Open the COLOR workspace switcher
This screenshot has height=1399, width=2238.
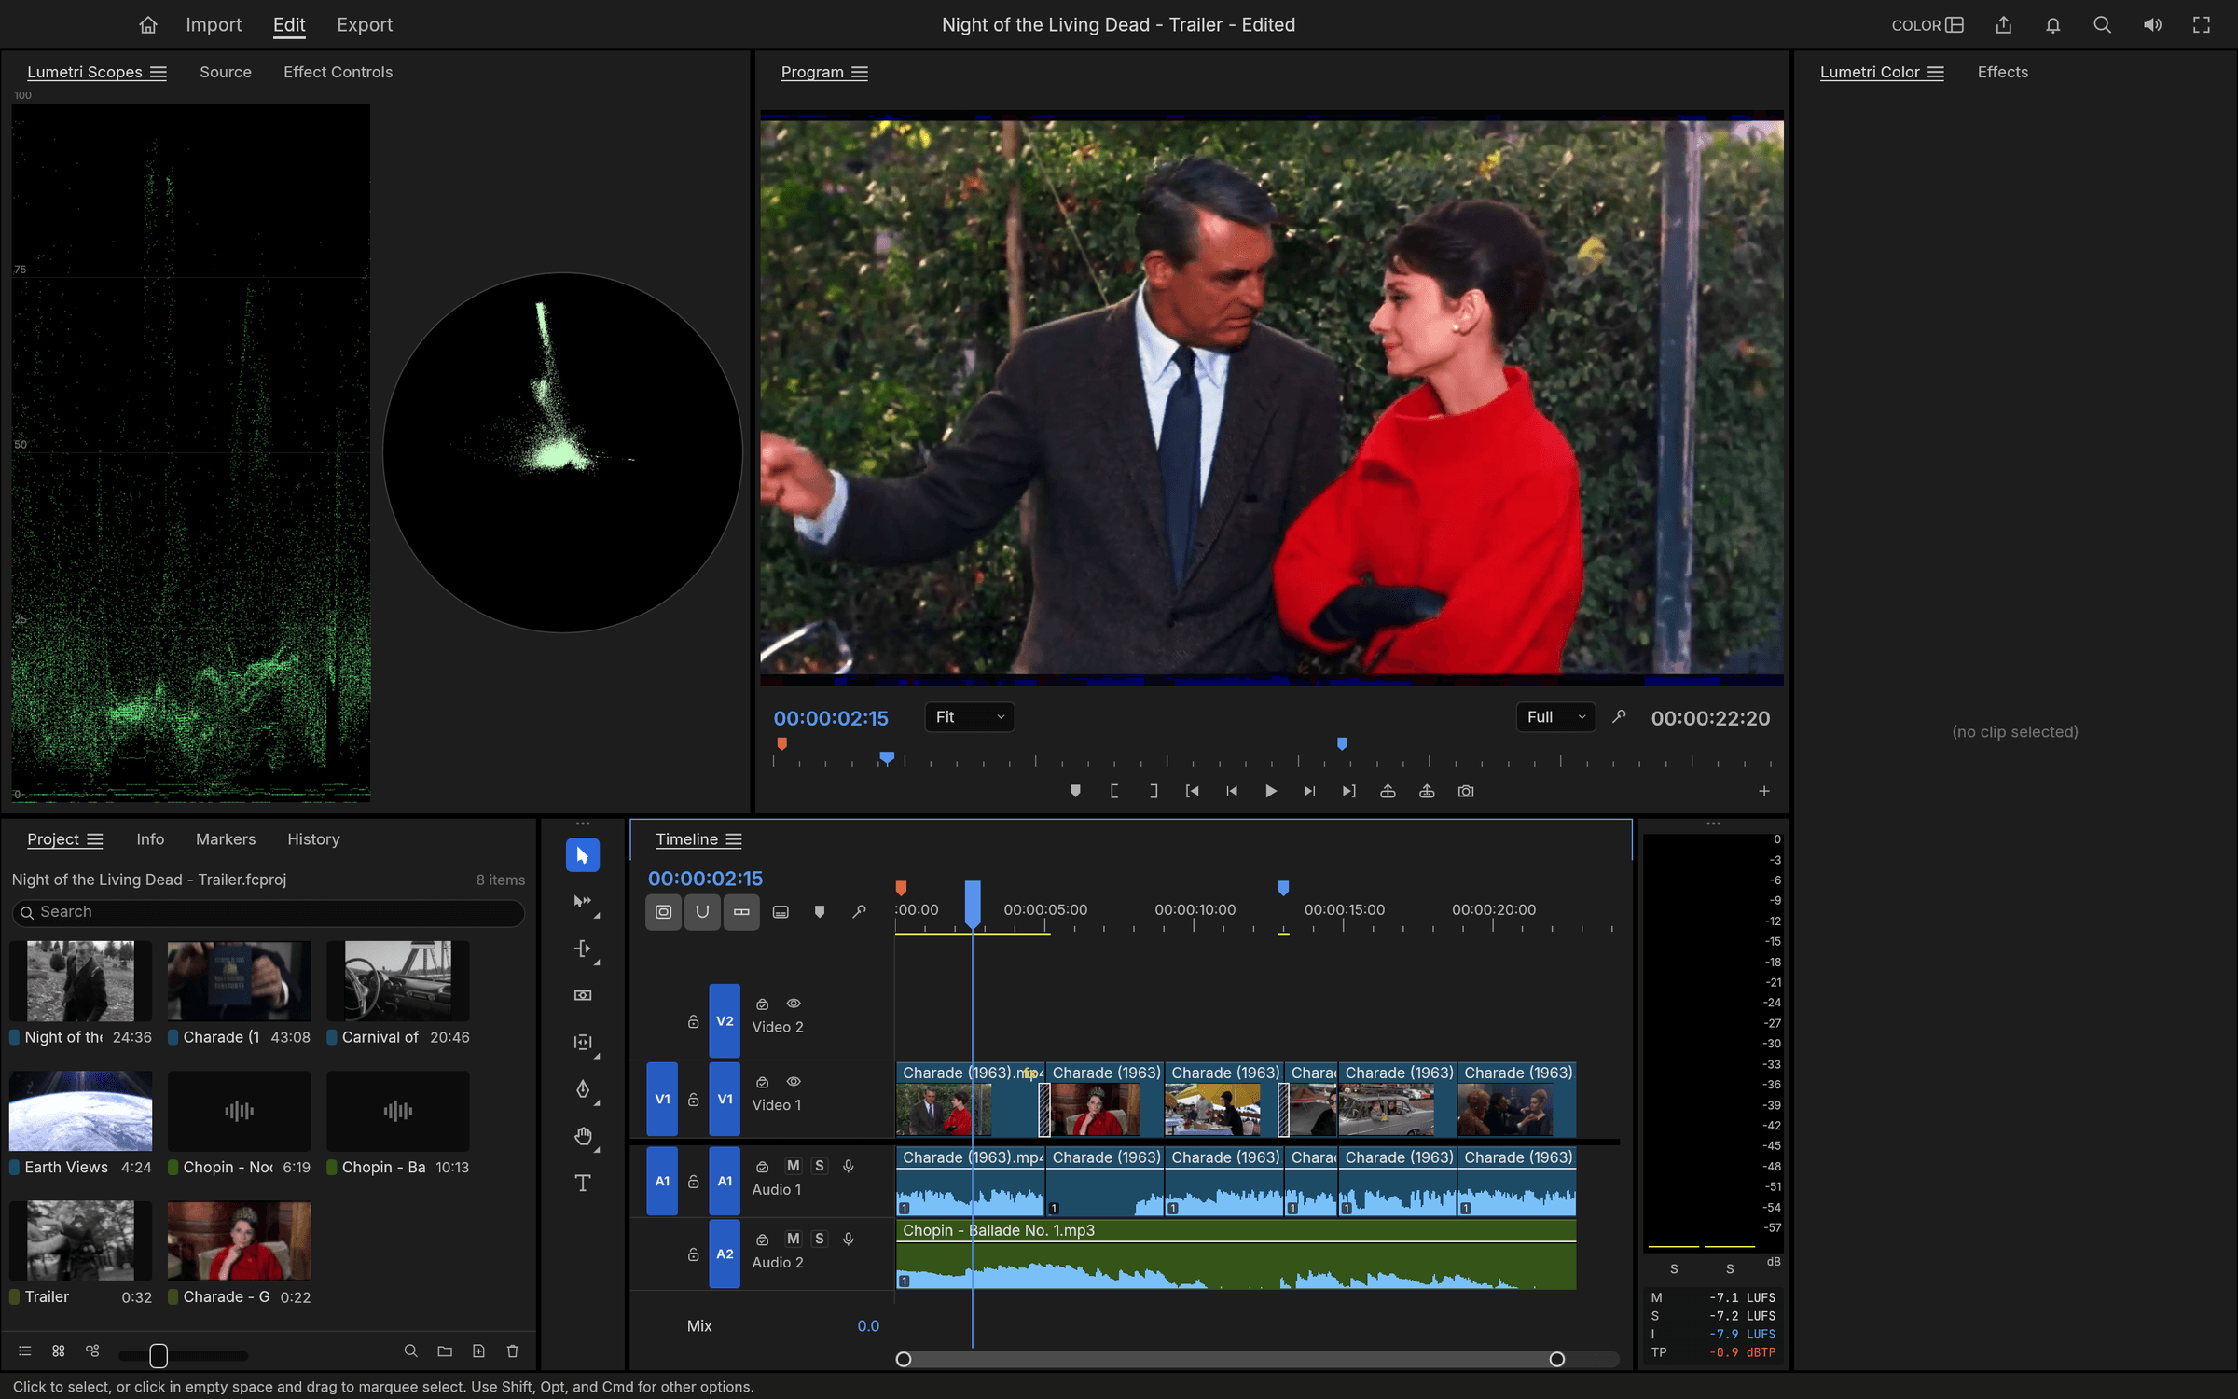[1927, 25]
